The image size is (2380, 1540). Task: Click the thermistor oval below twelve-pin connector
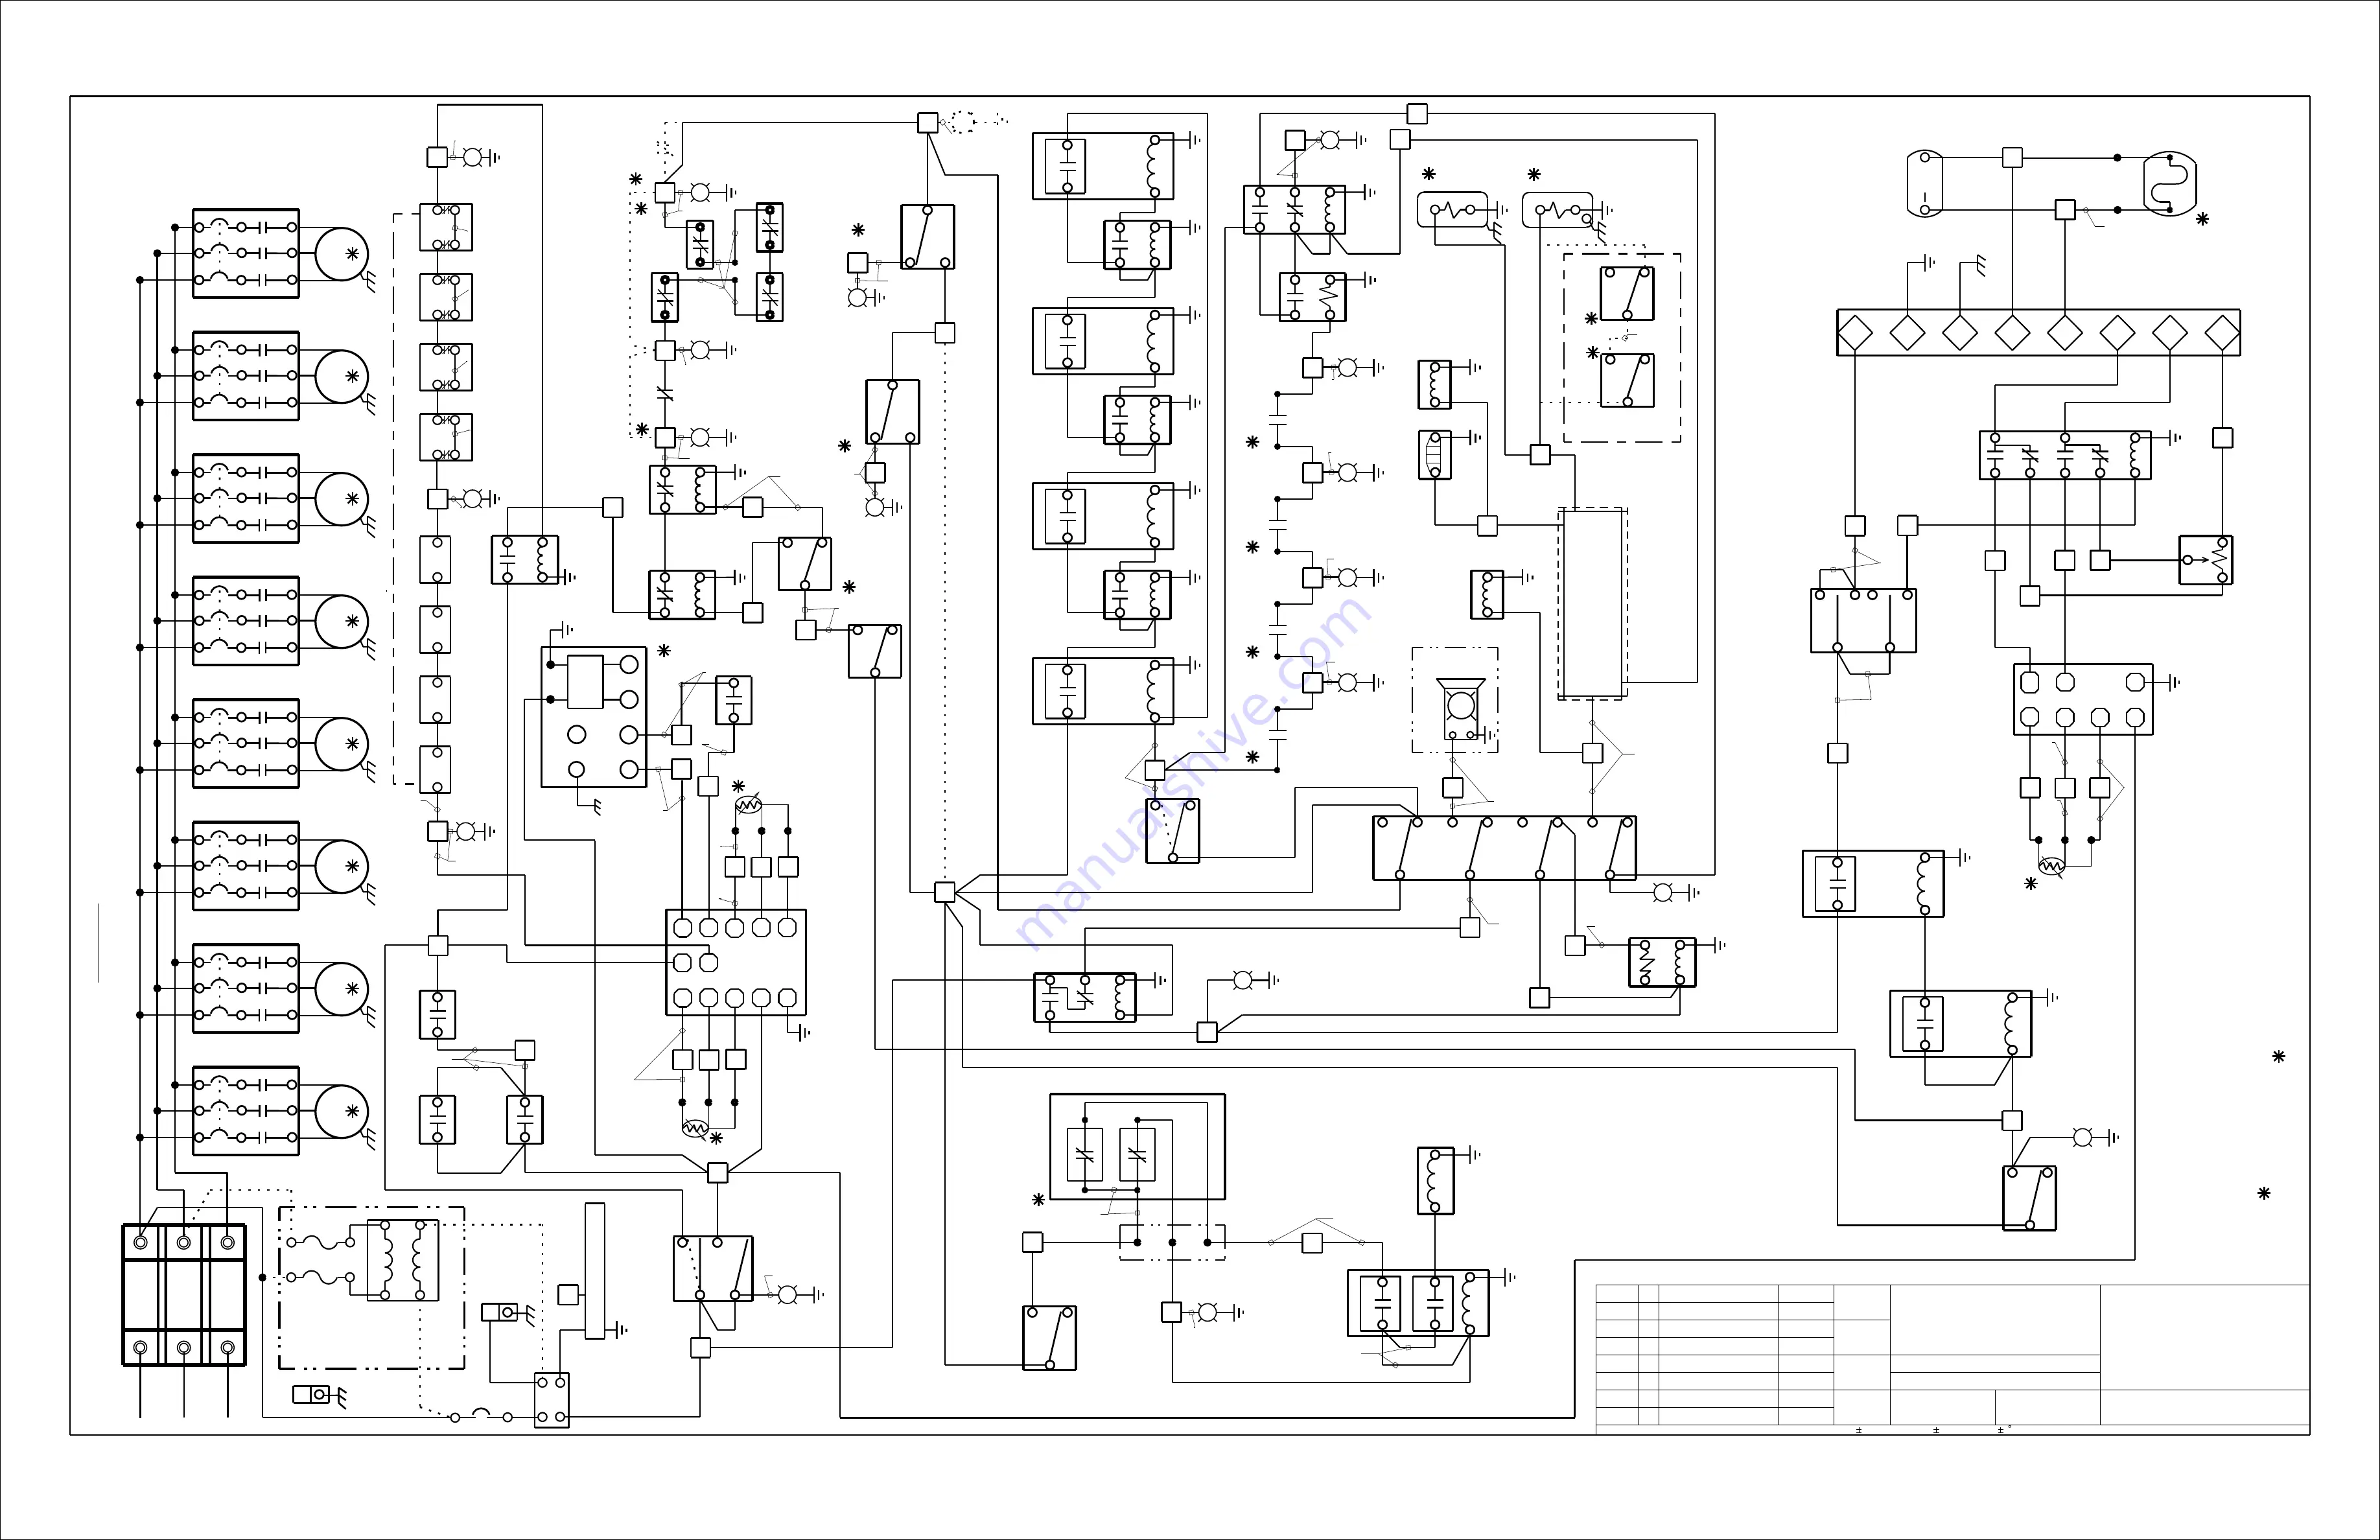coord(694,1129)
